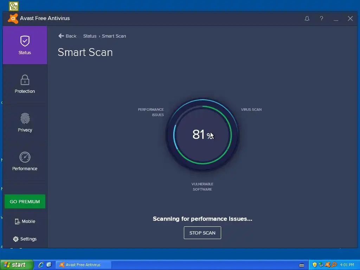360x270 pixels.
Task: Stop the scan with STOP SCAN
Action: tap(202, 233)
